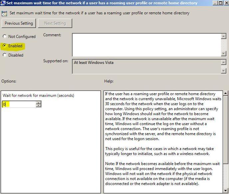Close the policy setting window
This screenshot has width=229, height=194.
tap(226, 3)
